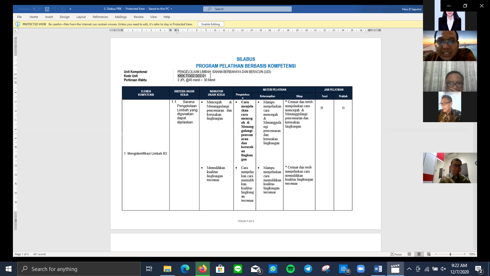
Task: Select Print Layout view icon
Action: click(419, 254)
